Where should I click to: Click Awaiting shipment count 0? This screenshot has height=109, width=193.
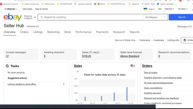point(45,56)
